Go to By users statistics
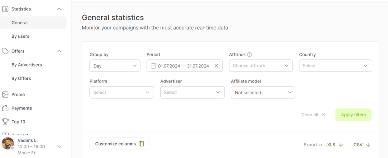The image size is (388, 158). [20, 36]
